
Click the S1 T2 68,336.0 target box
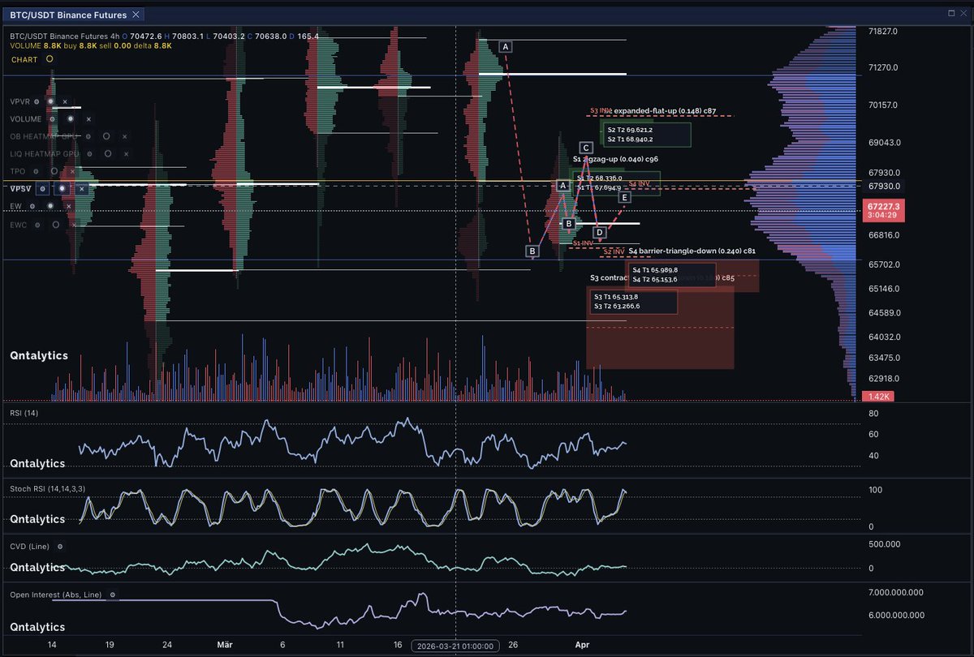tap(617, 183)
